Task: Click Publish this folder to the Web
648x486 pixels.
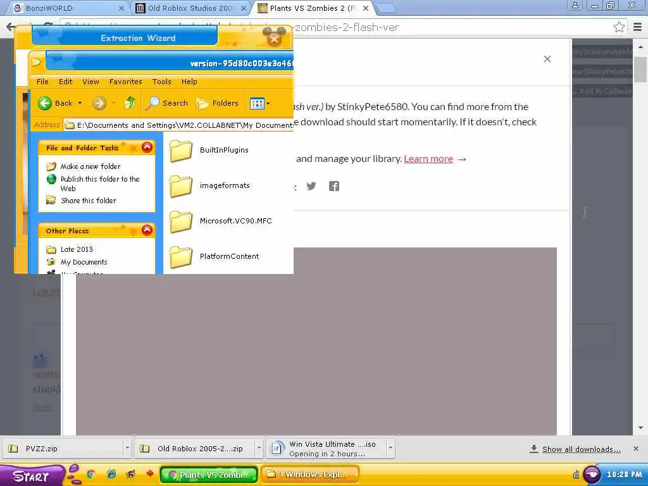Action: click(100, 184)
